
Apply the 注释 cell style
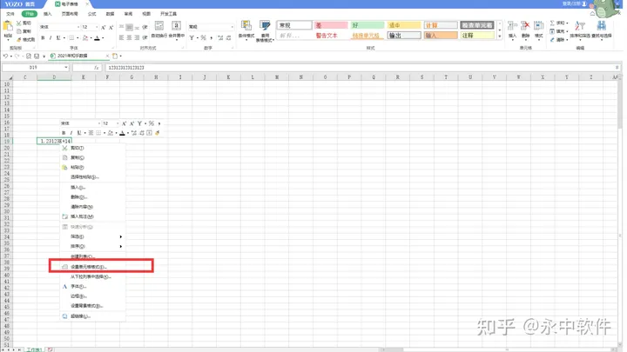(477, 36)
